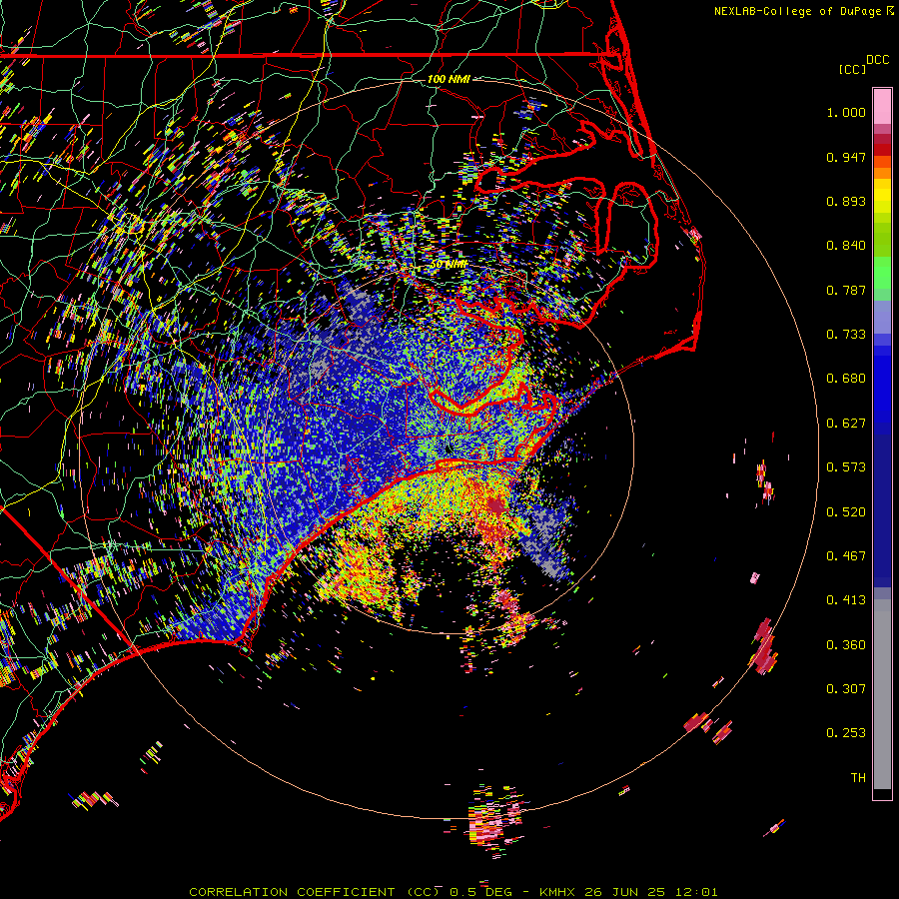Viewport: 899px width, 899px height.
Task: Click the 0.573 scale value
Action: coord(846,467)
